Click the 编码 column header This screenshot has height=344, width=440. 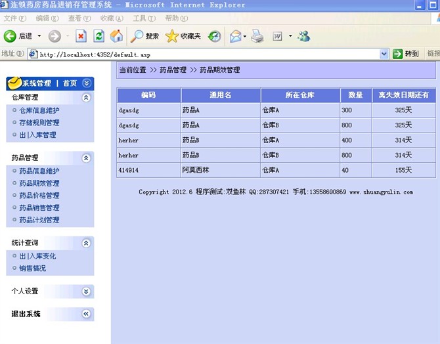tap(148, 95)
